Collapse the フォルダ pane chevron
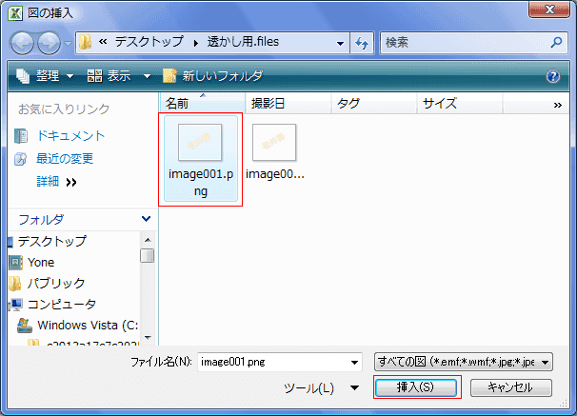This screenshot has height=416, width=577. [x=146, y=219]
